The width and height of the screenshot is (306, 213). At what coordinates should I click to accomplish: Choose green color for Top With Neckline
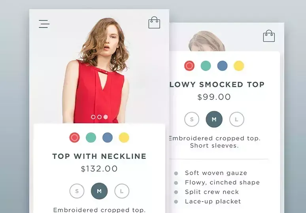click(91, 138)
